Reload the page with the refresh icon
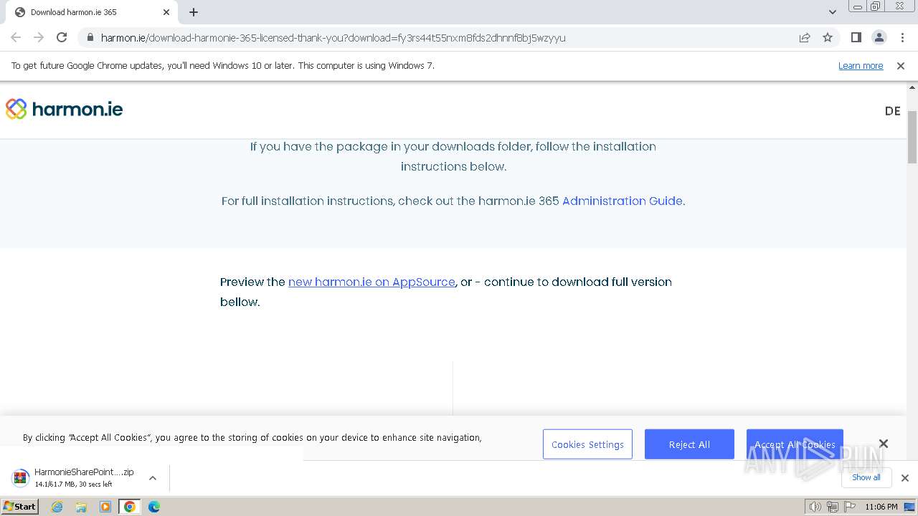This screenshot has height=516, width=918. pos(62,37)
